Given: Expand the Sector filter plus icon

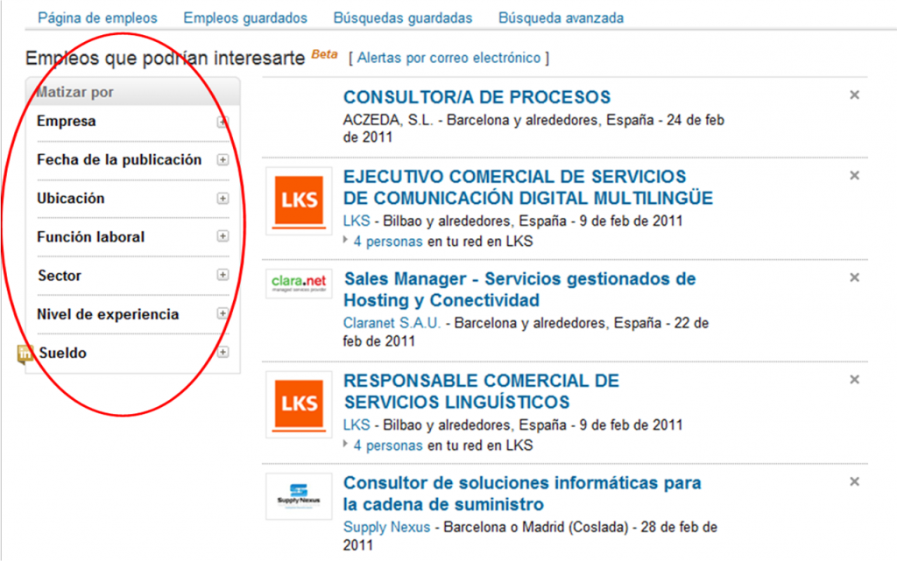Looking at the screenshot, I should [x=223, y=275].
